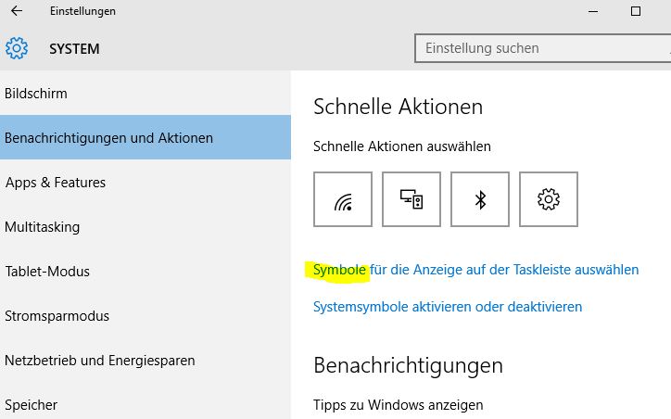
Task: Open link Symbole für die Anzeige auswählen
Action: click(475, 270)
